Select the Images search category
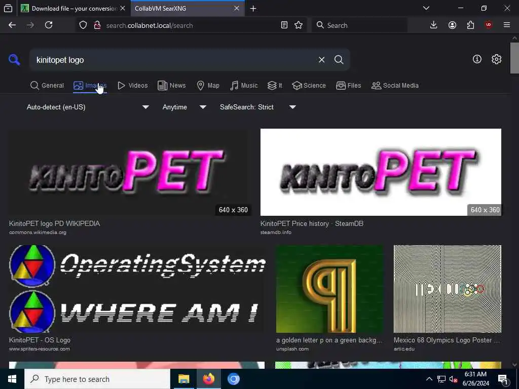Image resolution: width=519 pixels, height=389 pixels. pos(90,85)
